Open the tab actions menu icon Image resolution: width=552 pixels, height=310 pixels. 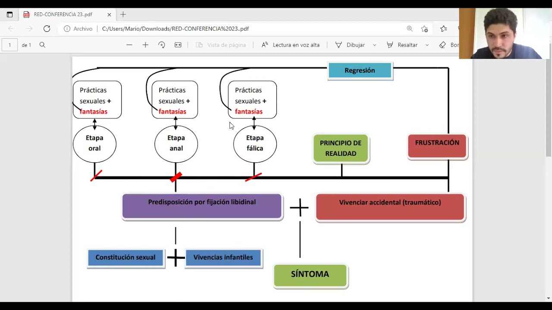coord(9,15)
